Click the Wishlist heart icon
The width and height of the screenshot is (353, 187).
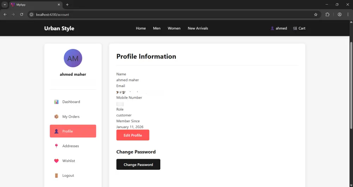tap(56, 161)
